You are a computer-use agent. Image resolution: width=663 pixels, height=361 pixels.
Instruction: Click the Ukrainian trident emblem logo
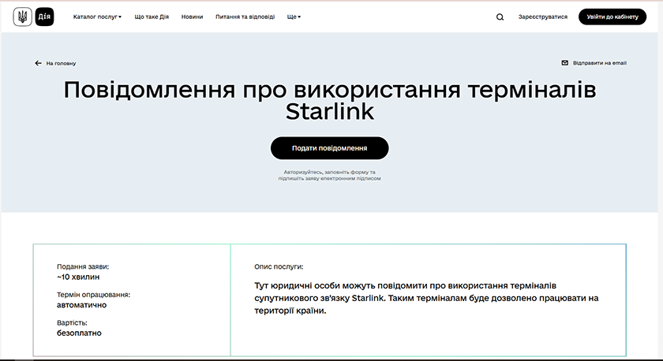(x=22, y=17)
